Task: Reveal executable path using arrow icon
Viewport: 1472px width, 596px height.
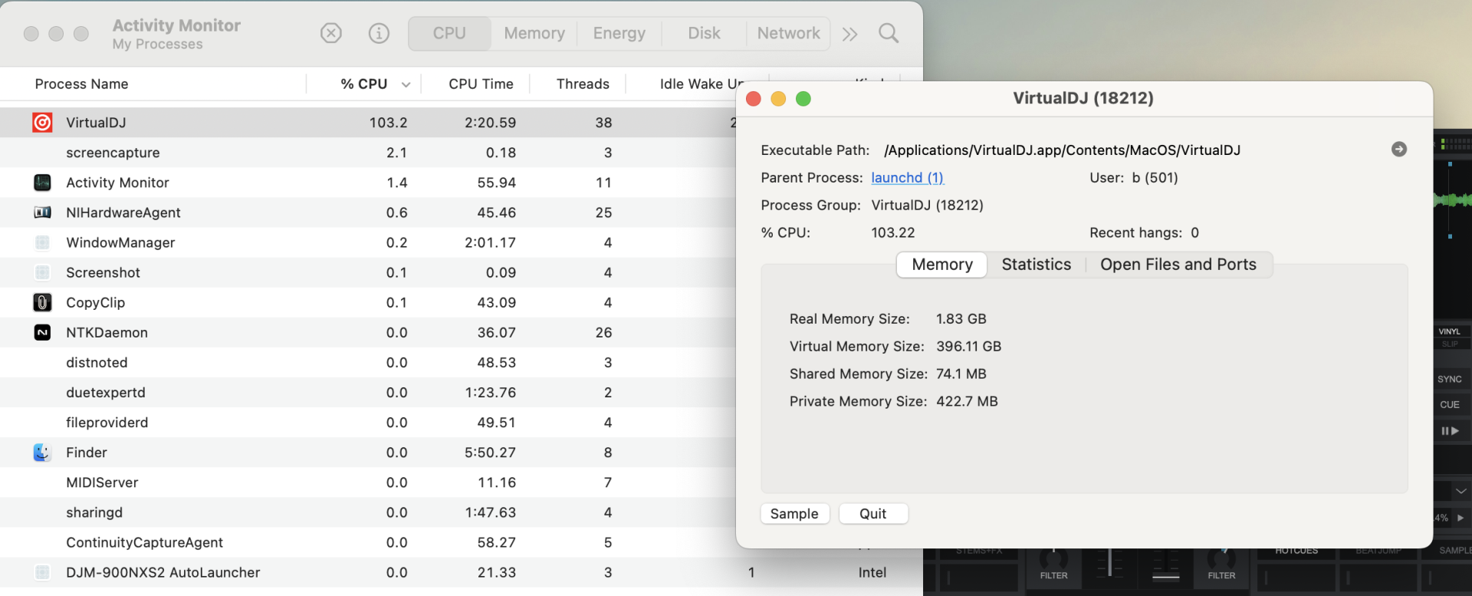Action: pos(1398,150)
